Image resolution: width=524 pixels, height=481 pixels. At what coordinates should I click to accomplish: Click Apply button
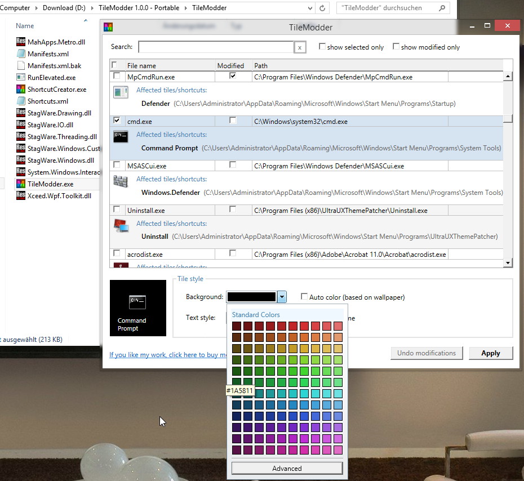tap(491, 353)
